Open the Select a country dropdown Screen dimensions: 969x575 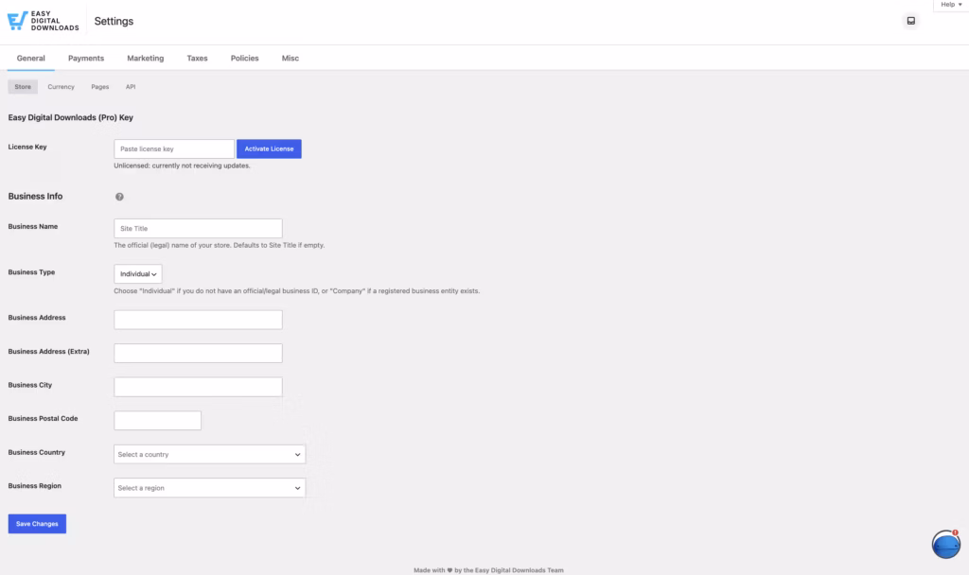(209, 455)
